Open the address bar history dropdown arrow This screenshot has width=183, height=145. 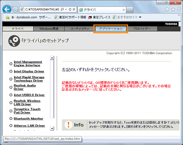[x=66, y=9]
